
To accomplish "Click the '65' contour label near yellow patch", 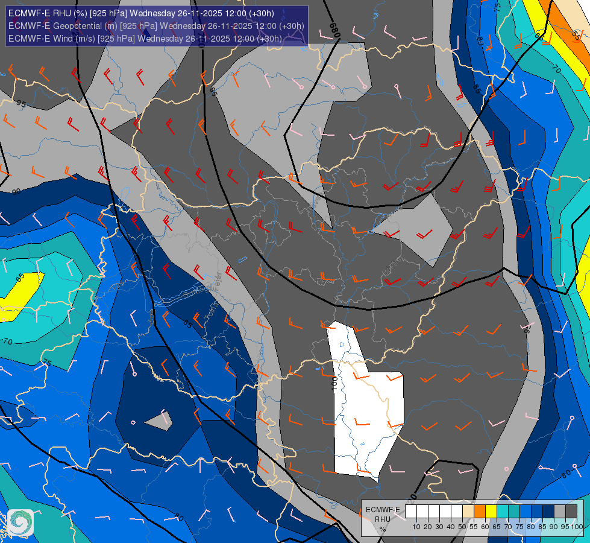I will (20, 278).
